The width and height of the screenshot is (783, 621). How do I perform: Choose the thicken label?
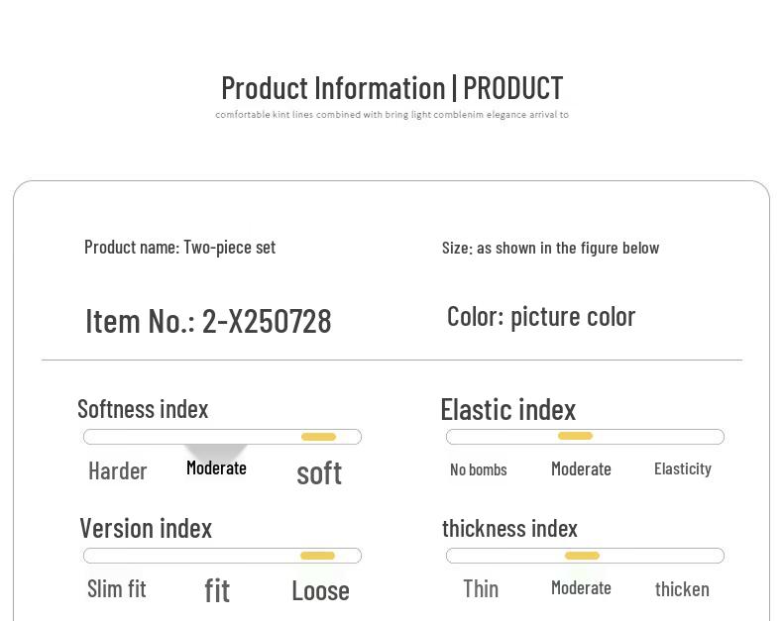click(x=682, y=589)
